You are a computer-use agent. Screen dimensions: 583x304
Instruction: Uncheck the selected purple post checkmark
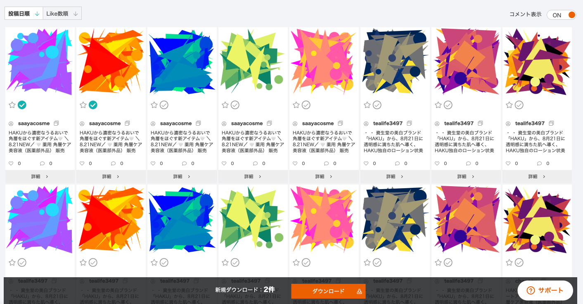[x=22, y=105]
